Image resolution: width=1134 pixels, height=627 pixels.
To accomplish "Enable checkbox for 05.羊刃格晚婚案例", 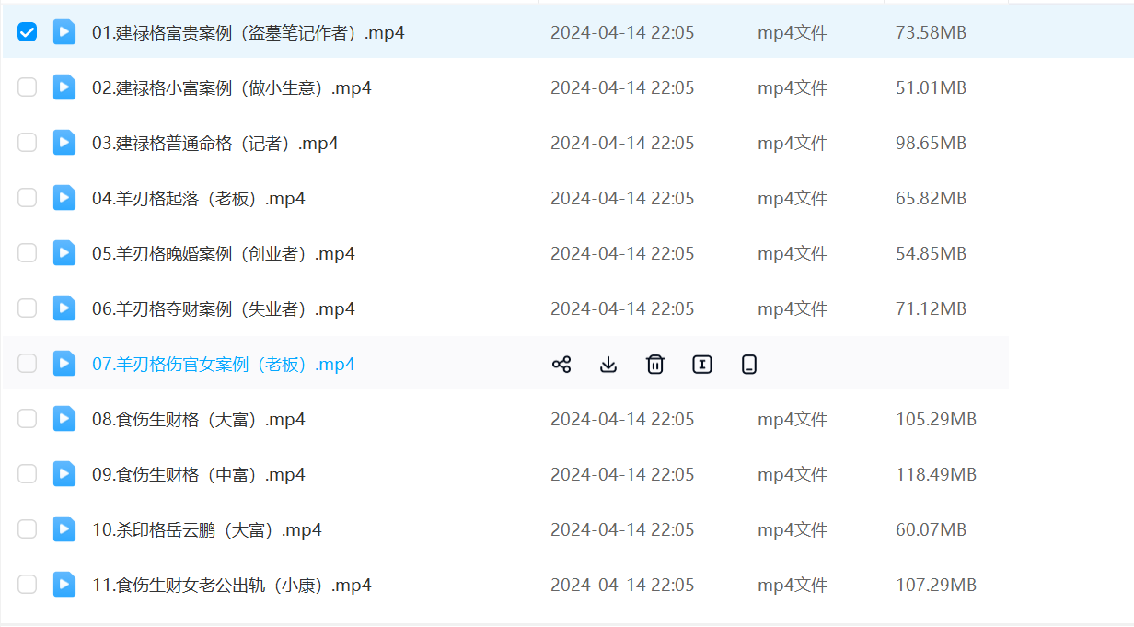I will (28, 253).
